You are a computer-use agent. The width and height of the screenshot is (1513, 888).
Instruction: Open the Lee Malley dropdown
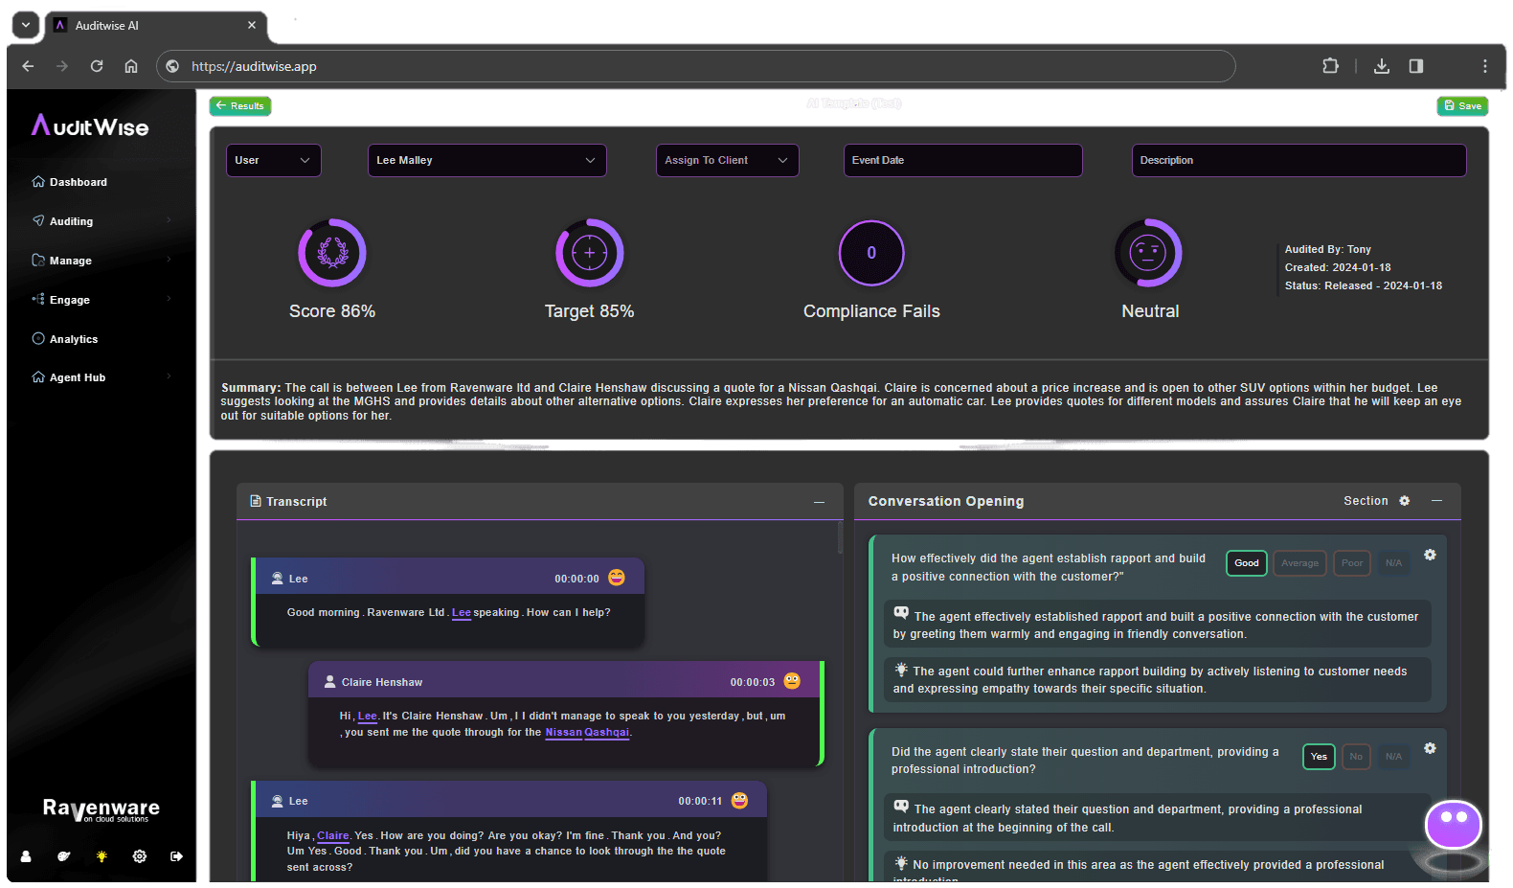point(486,160)
